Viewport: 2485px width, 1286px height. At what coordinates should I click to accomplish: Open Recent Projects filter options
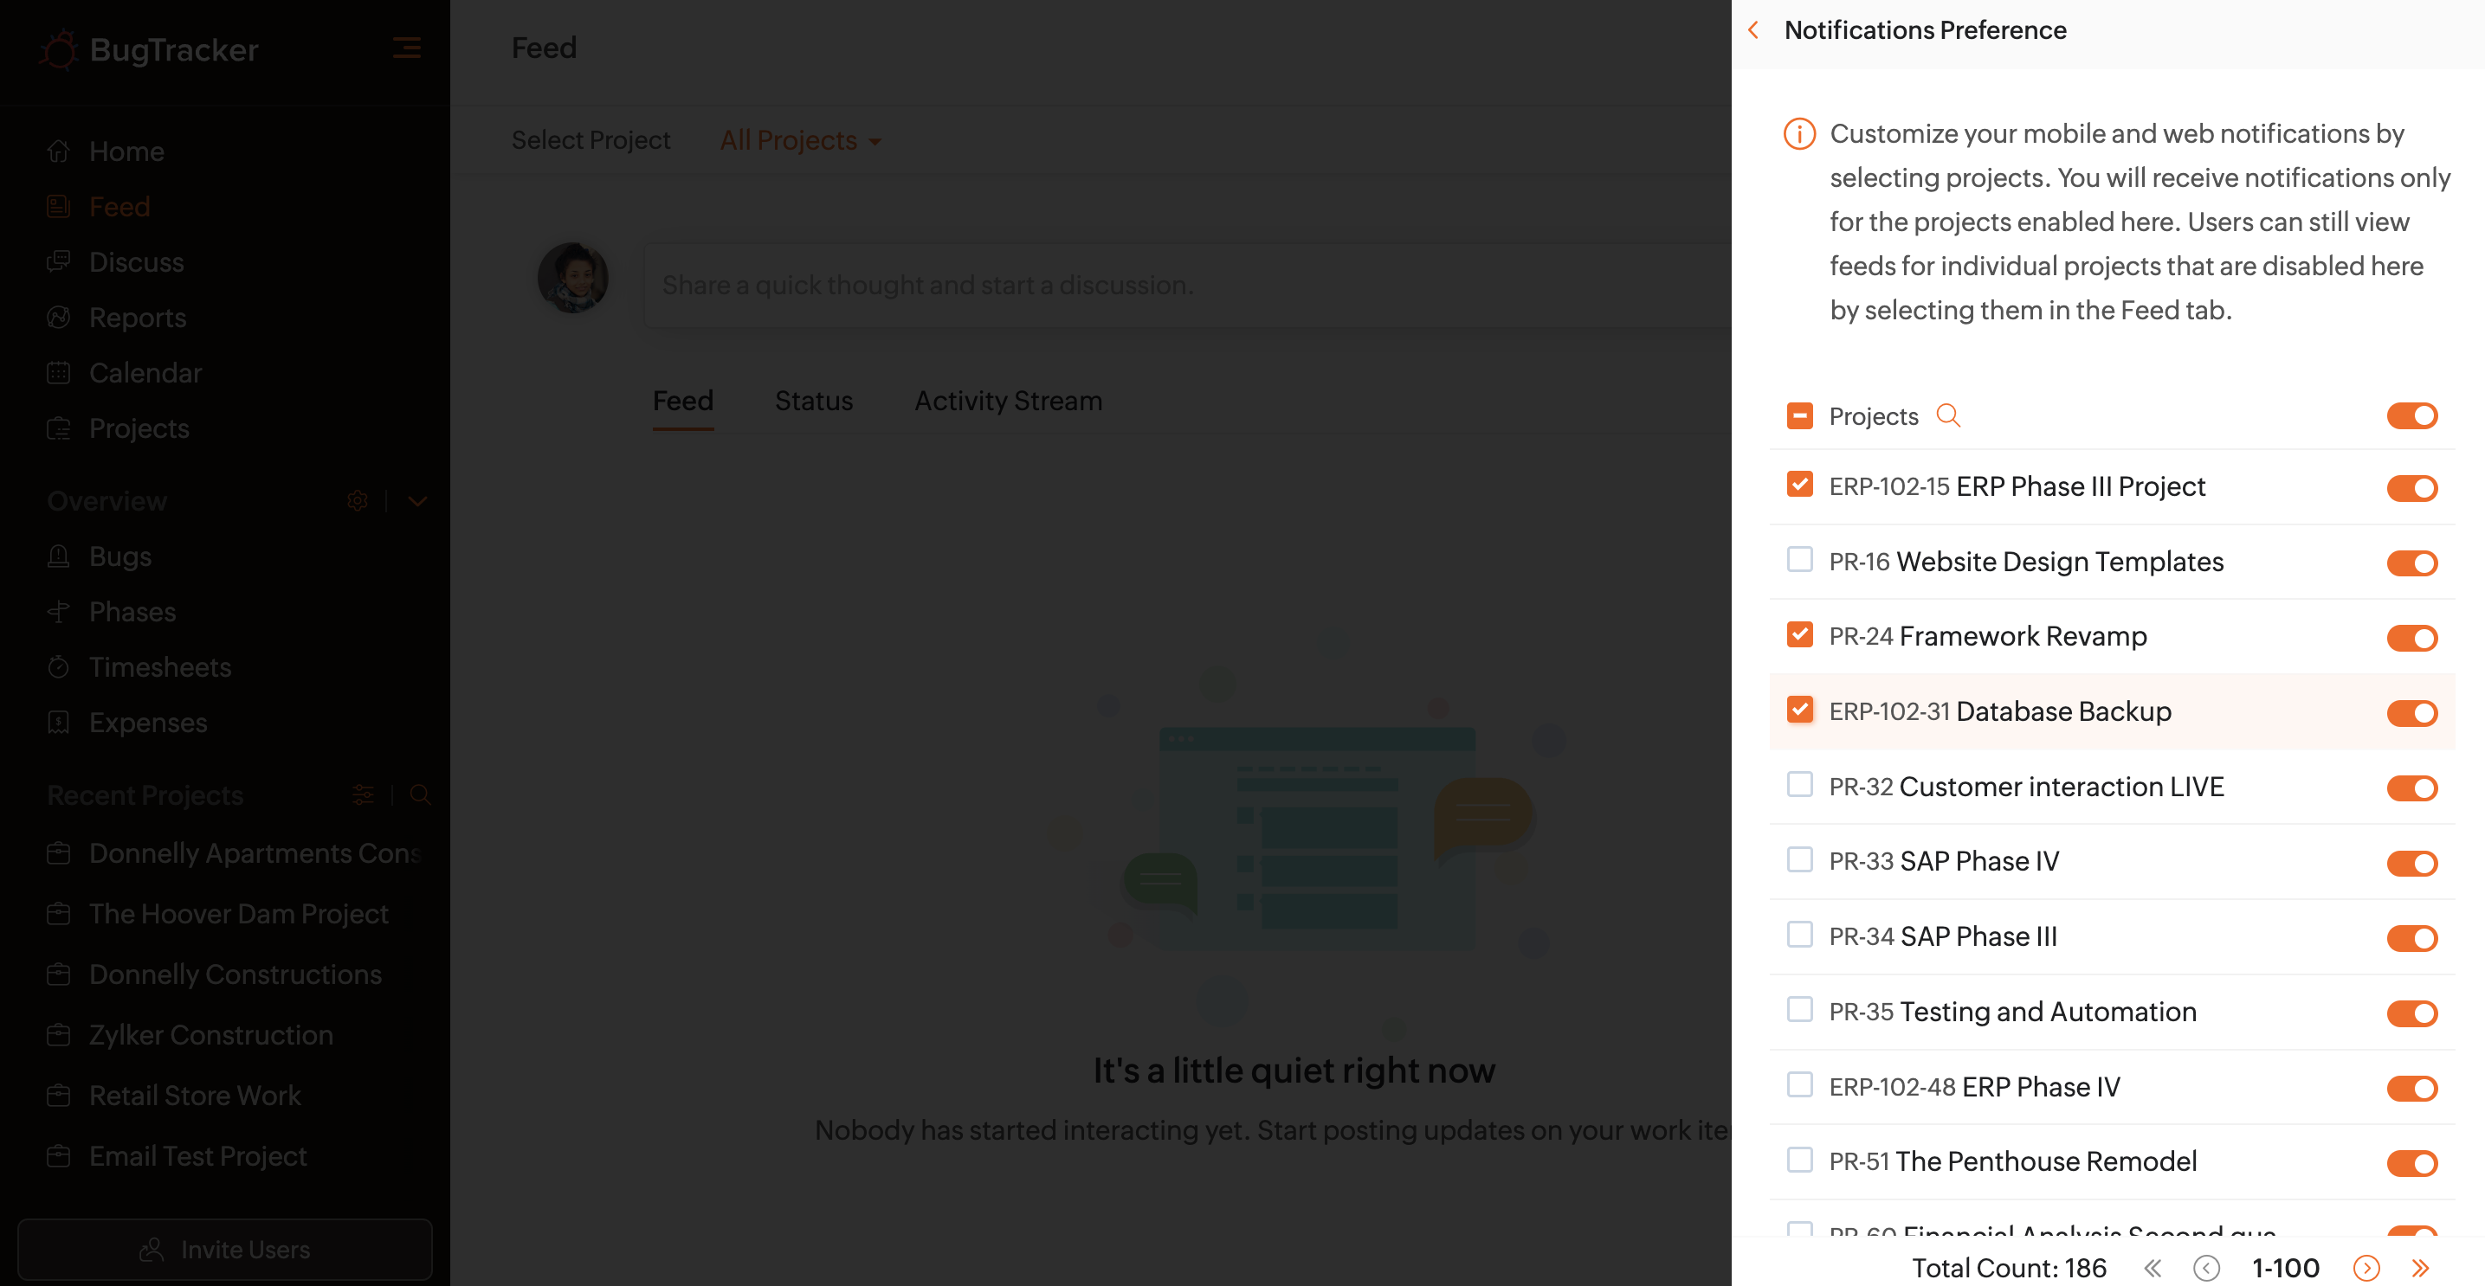[x=363, y=794]
